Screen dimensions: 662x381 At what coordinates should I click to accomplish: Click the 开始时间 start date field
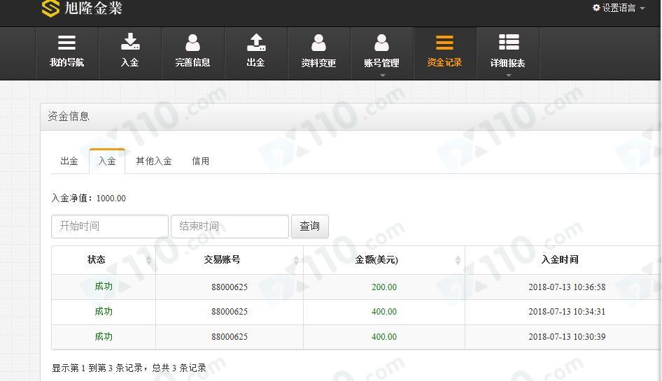(x=110, y=227)
